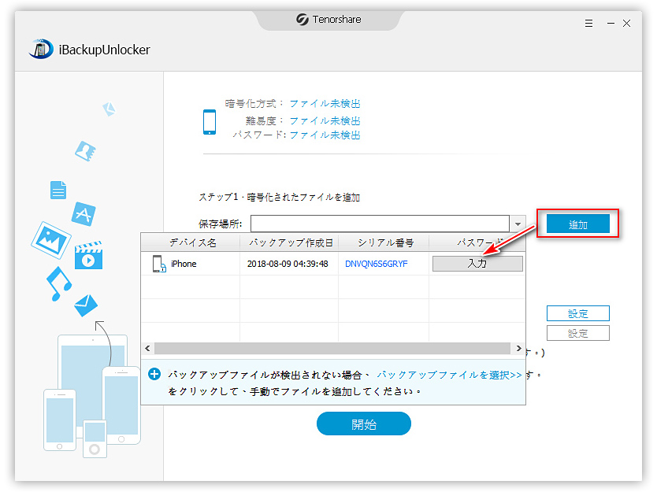
Task: Select the 2018-08-09 04:39:48 date cell
Action: [x=288, y=264]
